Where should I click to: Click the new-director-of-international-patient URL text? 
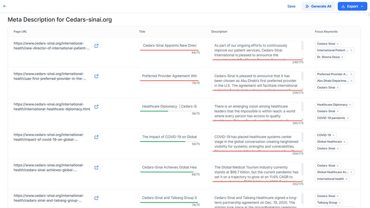(x=52, y=46)
